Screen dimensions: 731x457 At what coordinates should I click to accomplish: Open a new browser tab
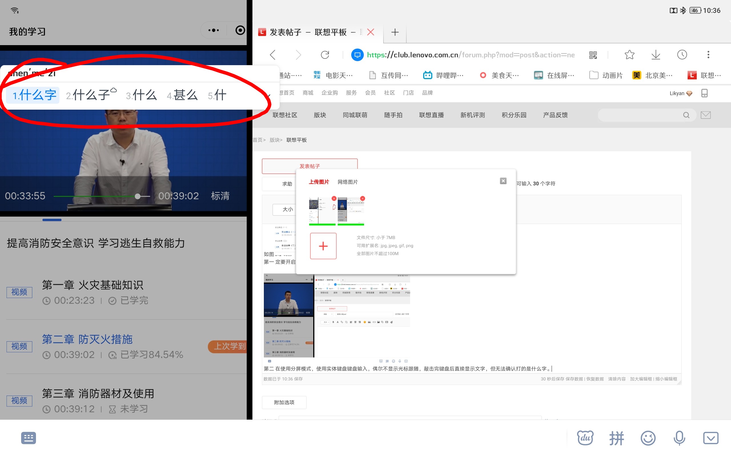(395, 32)
